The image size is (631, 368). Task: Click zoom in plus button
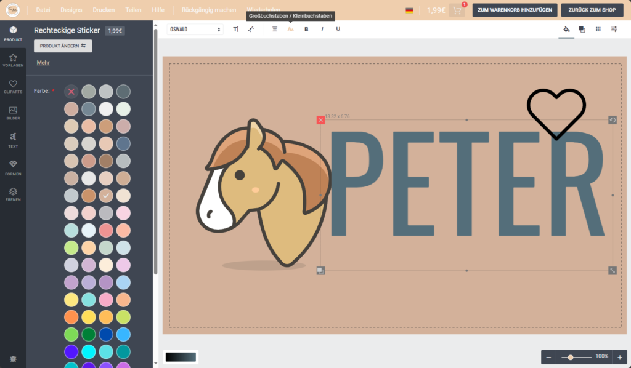click(x=620, y=357)
